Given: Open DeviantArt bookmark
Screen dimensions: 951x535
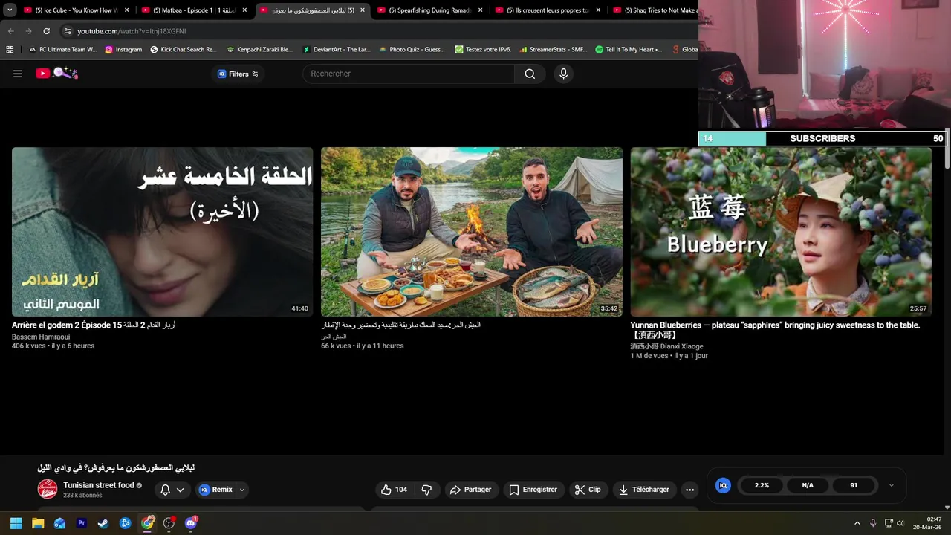Looking at the screenshot, I should (337, 50).
